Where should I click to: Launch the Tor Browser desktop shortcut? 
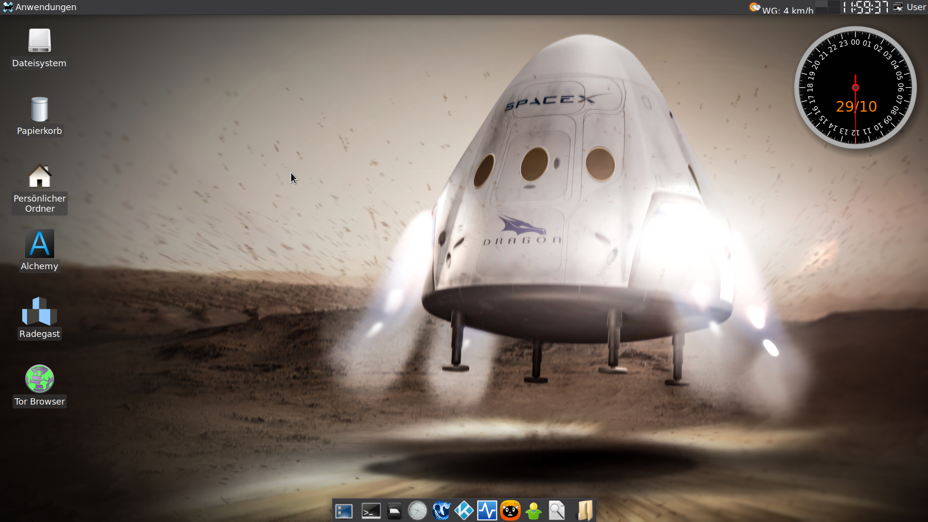(39, 379)
